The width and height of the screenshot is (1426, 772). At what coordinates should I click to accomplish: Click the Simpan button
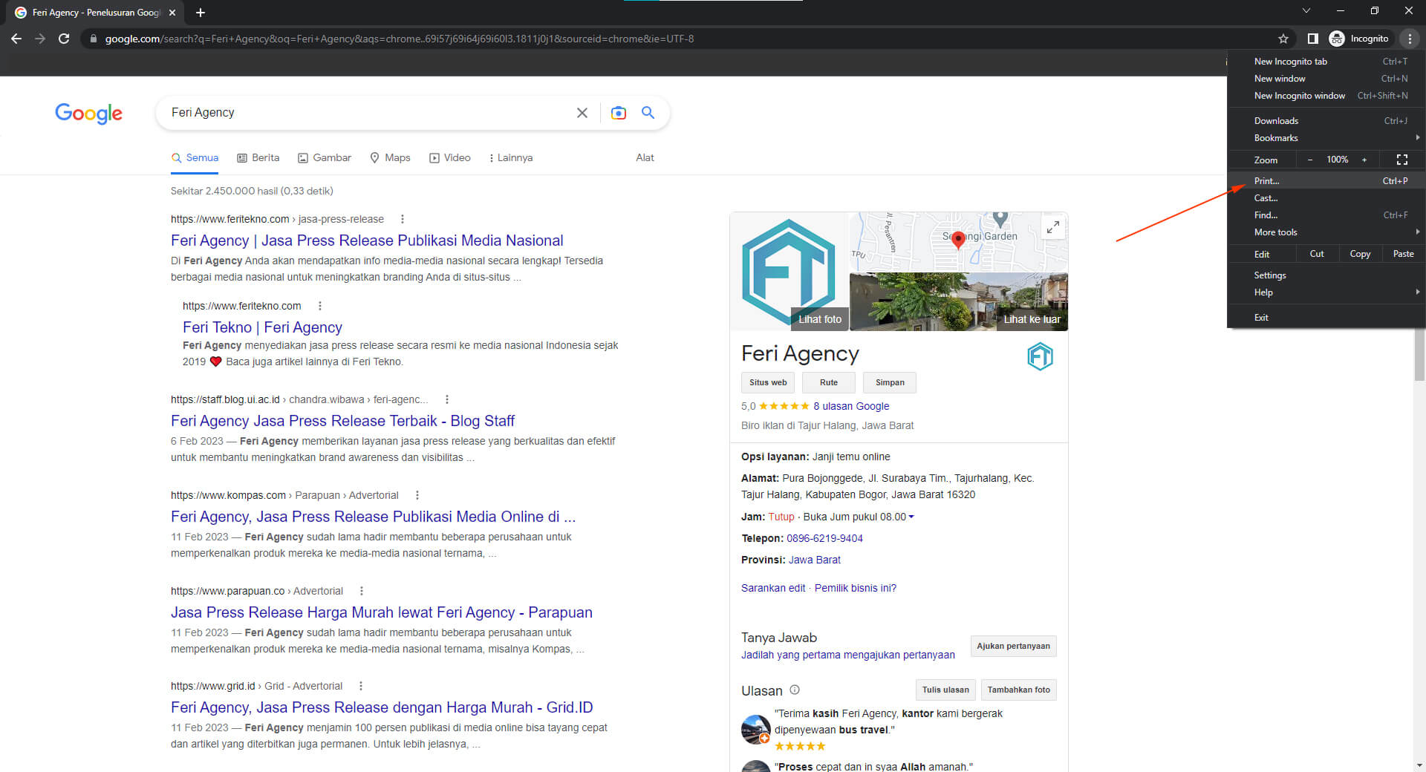(890, 382)
